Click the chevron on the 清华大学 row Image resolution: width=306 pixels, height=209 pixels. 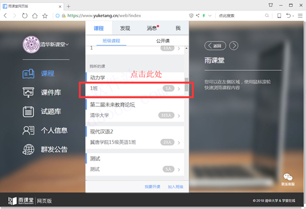tap(179, 116)
